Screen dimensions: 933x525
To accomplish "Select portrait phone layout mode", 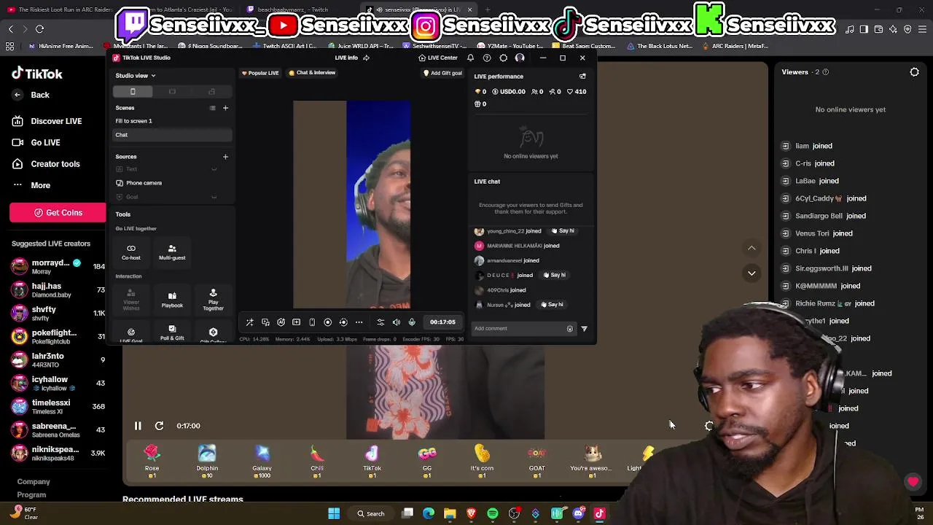I will [133, 91].
